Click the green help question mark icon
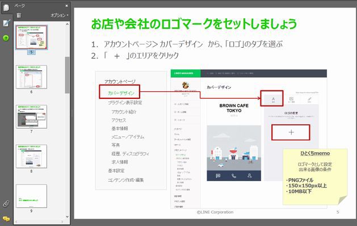This screenshot has height=226, width=357. click(6, 38)
